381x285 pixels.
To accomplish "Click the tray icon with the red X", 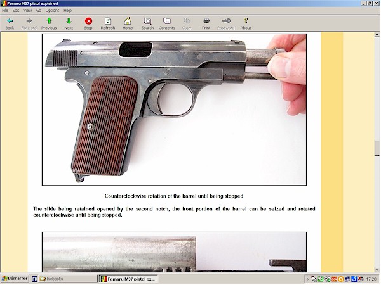I will click(x=361, y=279).
